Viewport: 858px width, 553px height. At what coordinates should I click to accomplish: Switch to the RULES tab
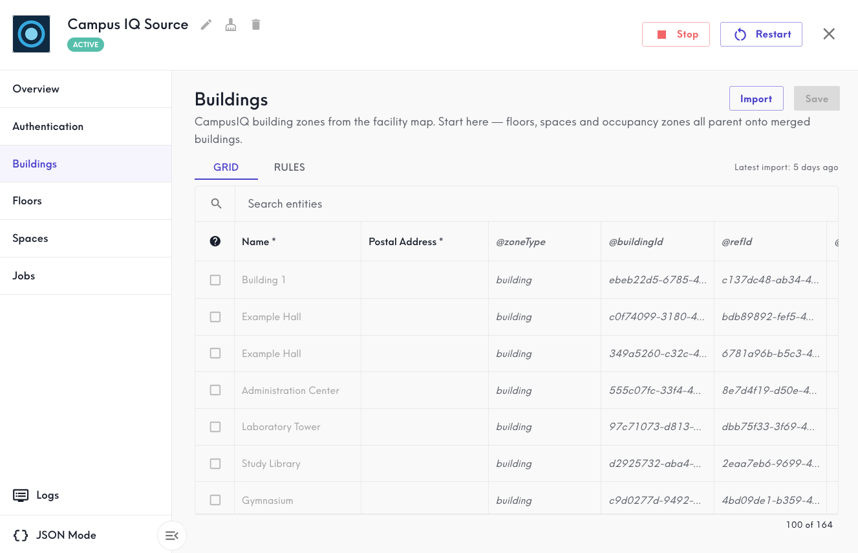click(290, 168)
